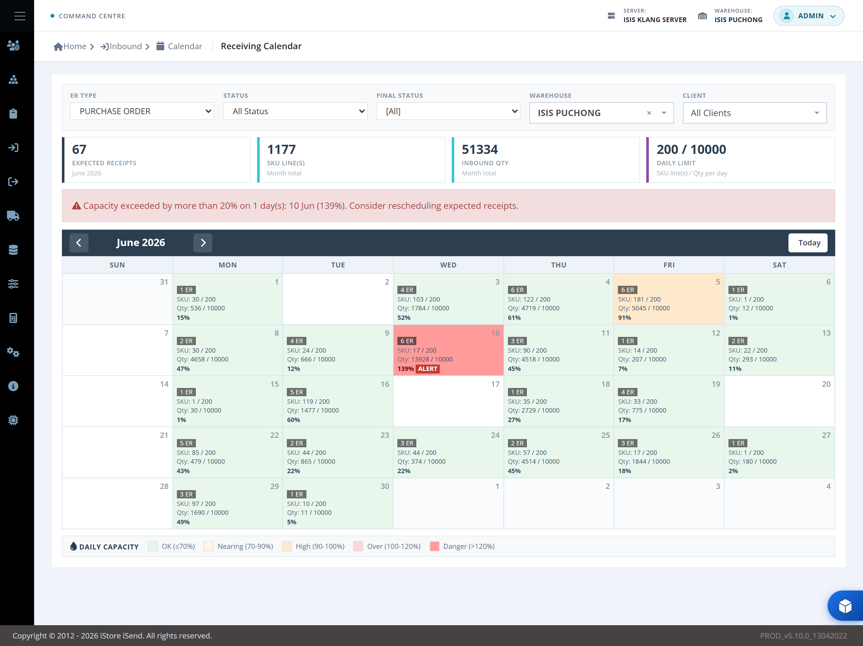The width and height of the screenshot is (863, 646).
Task: Open the gears configuration sidebar icon
Action: [x=13, y=352]
